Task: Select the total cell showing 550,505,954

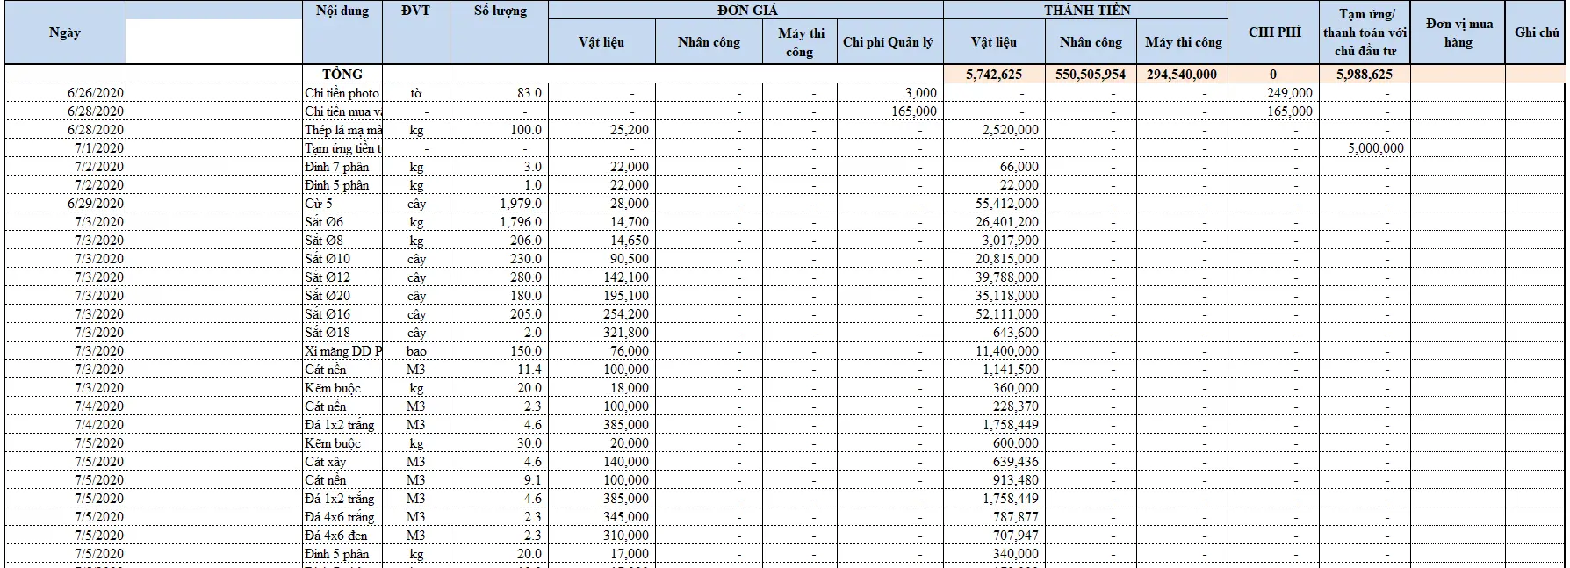Action: (1091, 74)
